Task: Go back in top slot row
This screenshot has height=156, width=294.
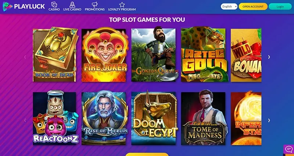Action: pyautogui.click(x=25, y=57)
